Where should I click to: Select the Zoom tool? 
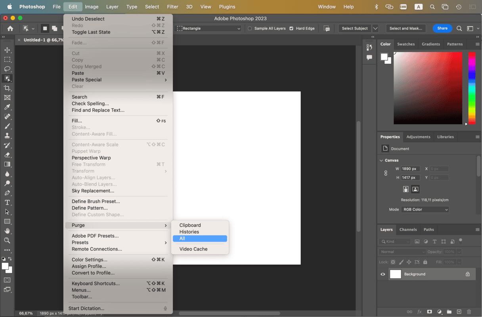7,240
